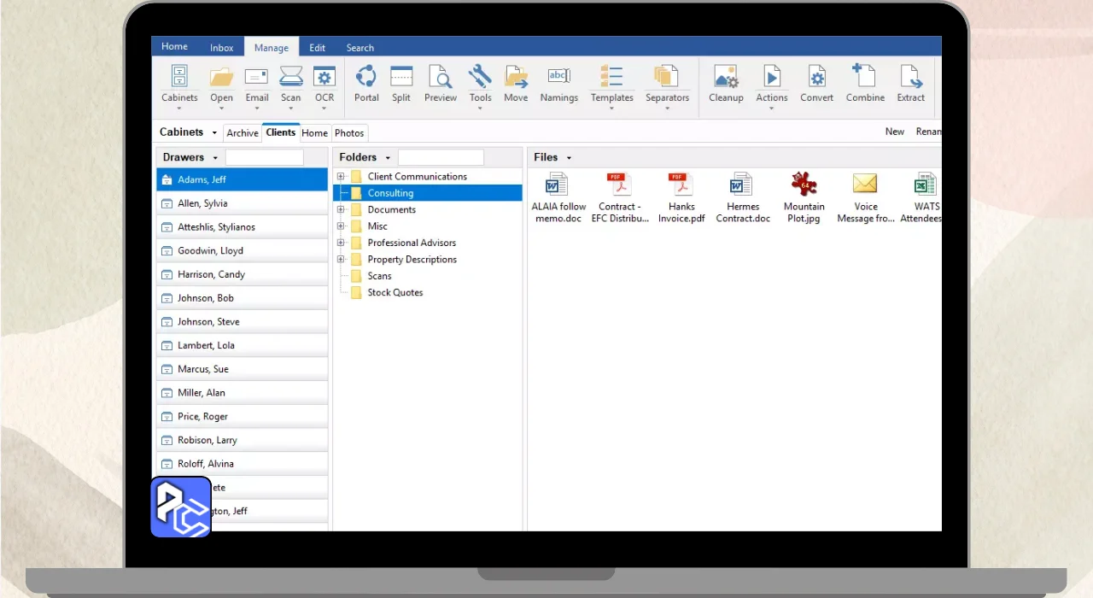Screen dimensions: 1093x598
Task: Open the Templates dropdown
Action: tap(611, 85)
